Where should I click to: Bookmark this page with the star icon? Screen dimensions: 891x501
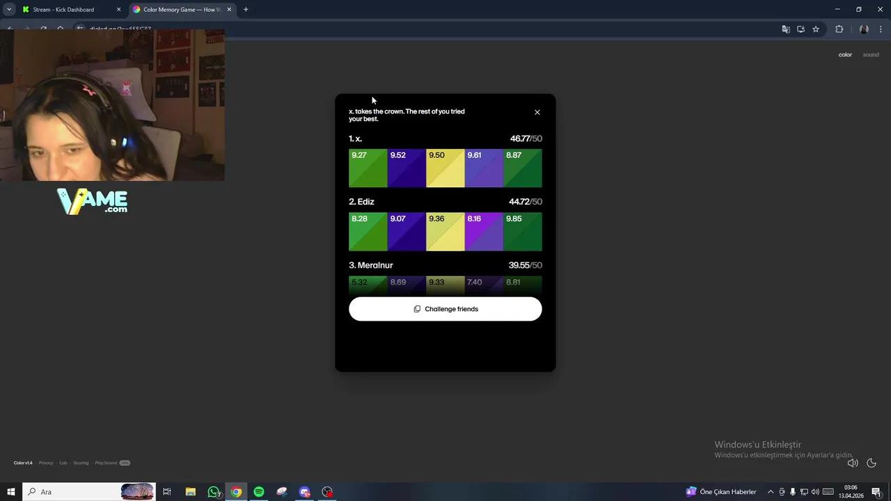tap(816, 29)
